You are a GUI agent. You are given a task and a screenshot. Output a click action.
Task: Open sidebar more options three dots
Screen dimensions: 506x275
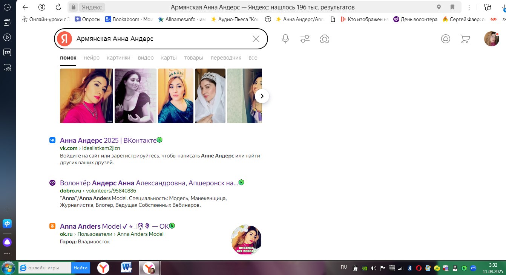point(7,254)
